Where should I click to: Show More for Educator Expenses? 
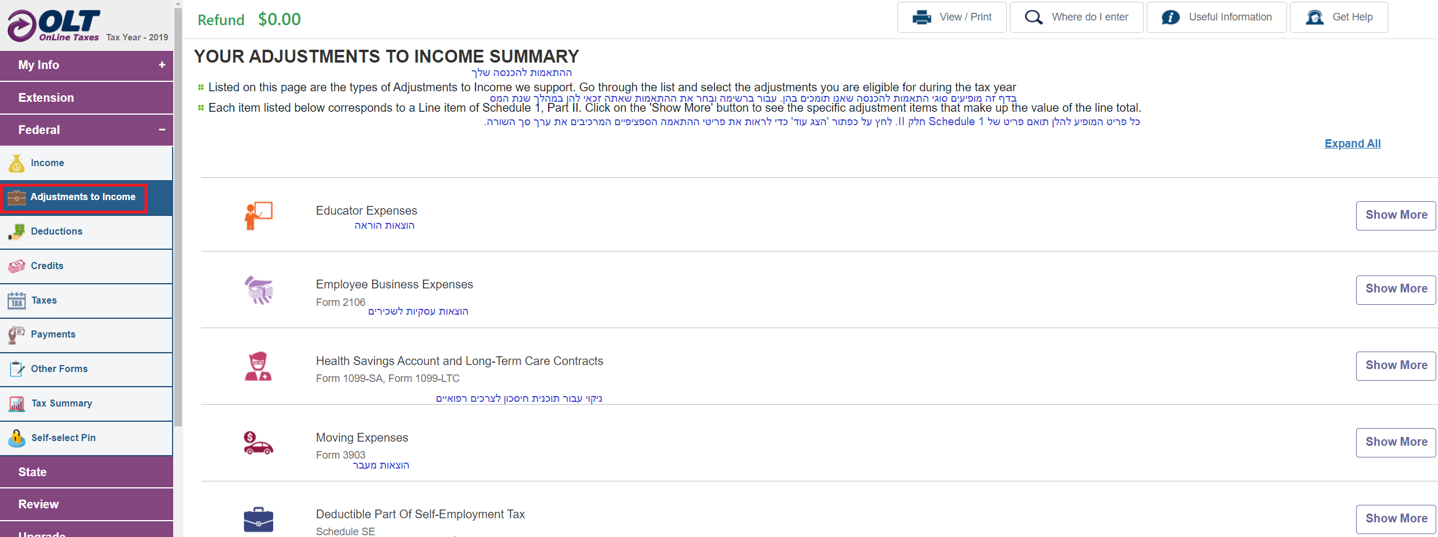[x=1396, y=215]
